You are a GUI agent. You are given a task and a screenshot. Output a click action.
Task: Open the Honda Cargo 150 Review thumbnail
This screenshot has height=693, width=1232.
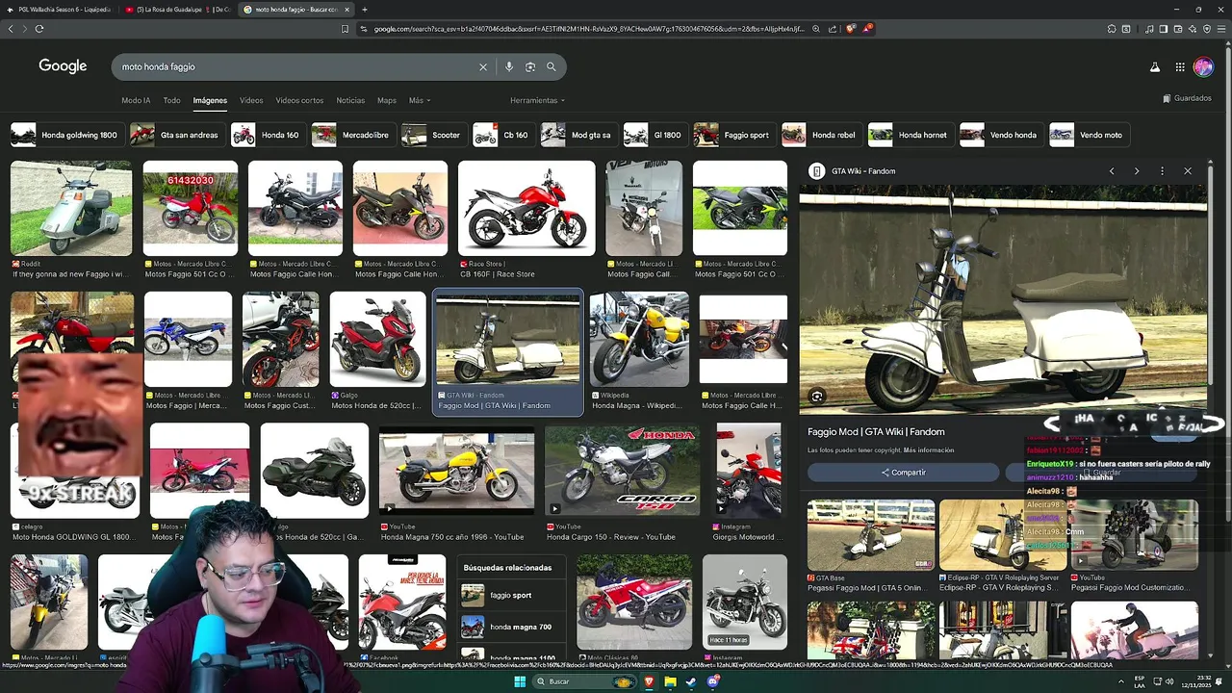623,471
